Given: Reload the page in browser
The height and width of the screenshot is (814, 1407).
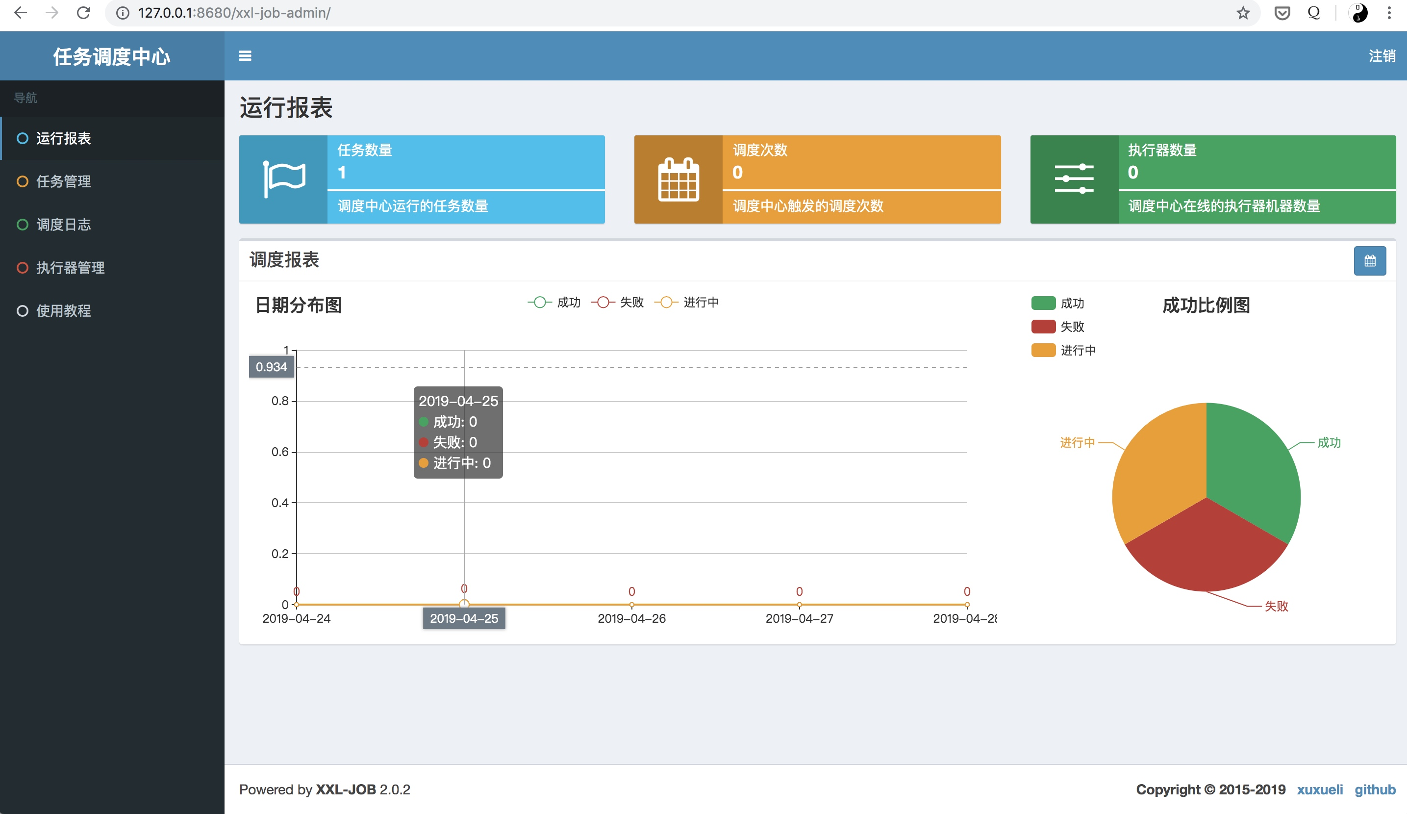Looking at the screenshot, I should click(x=84, y=13).
